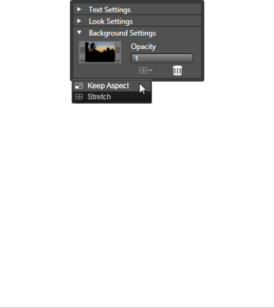This screenshot has width=274, height=308.
Task: Click inside the Opacity slider bar
Action: coord(162,59)
